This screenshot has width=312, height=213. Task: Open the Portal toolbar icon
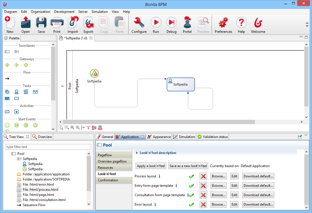[187, 22]
